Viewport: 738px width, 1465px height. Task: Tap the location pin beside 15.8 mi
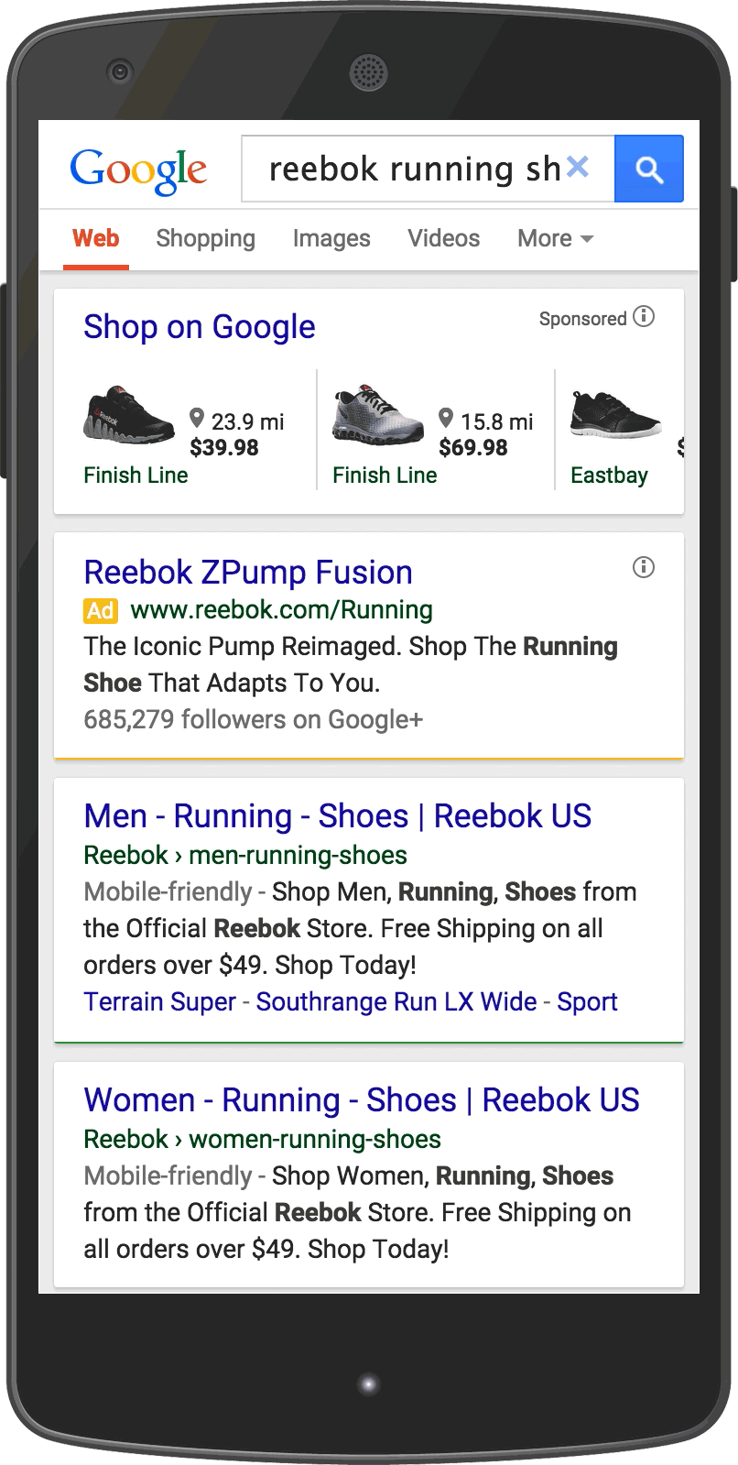(x=447, y=417)
